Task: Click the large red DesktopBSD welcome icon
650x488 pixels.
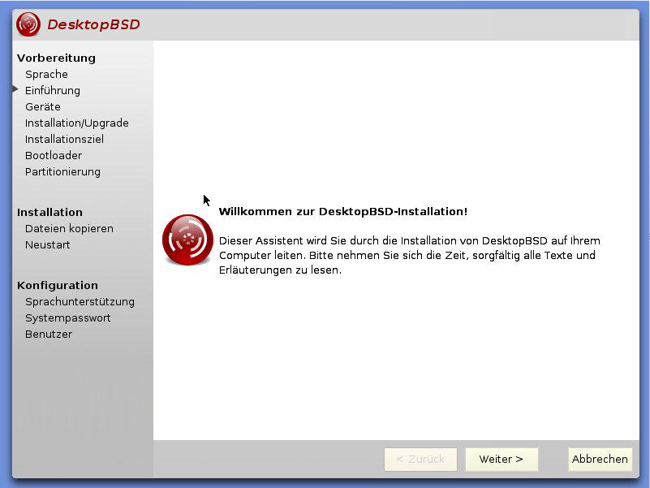Action: pyautogui.click(x=187, y=240)
